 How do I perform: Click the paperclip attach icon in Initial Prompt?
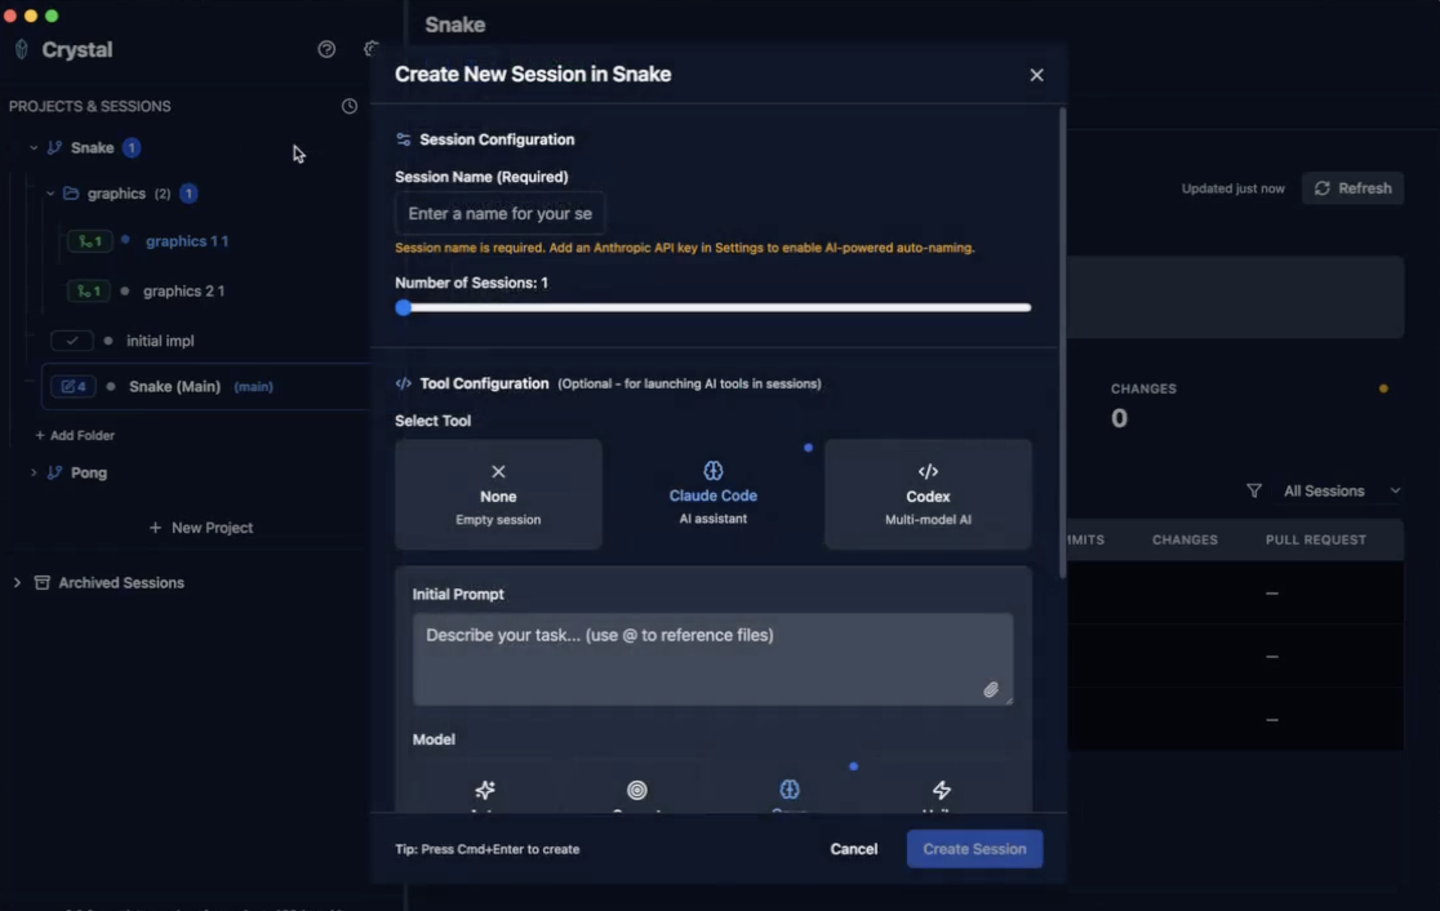pyautogui.click(x=990, y=690)
